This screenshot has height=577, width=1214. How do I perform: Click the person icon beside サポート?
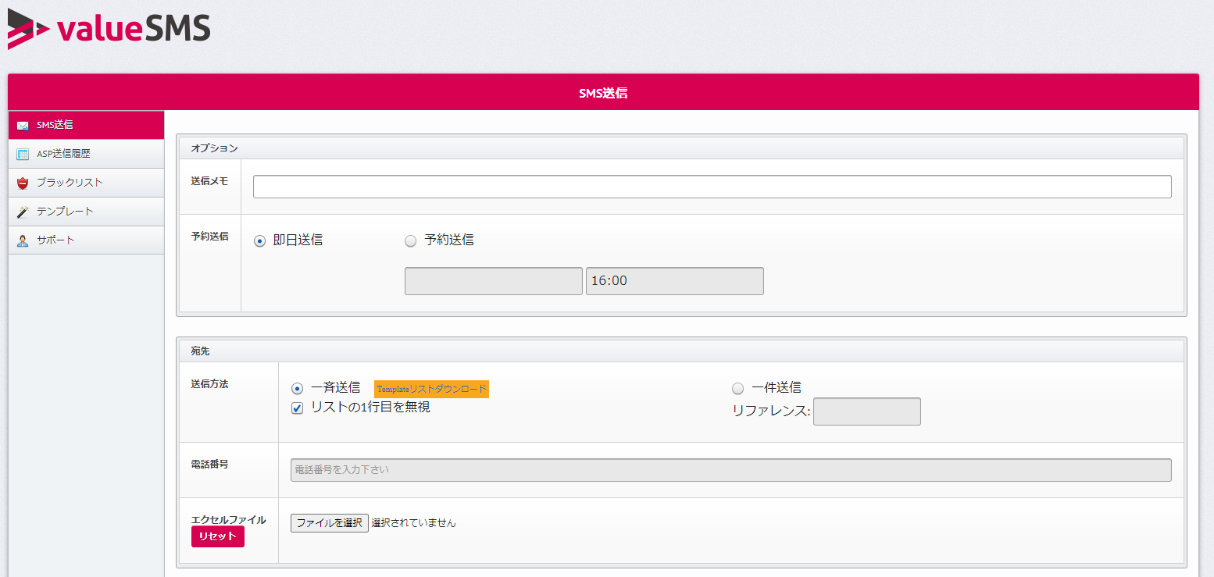[x=23, y=240]
